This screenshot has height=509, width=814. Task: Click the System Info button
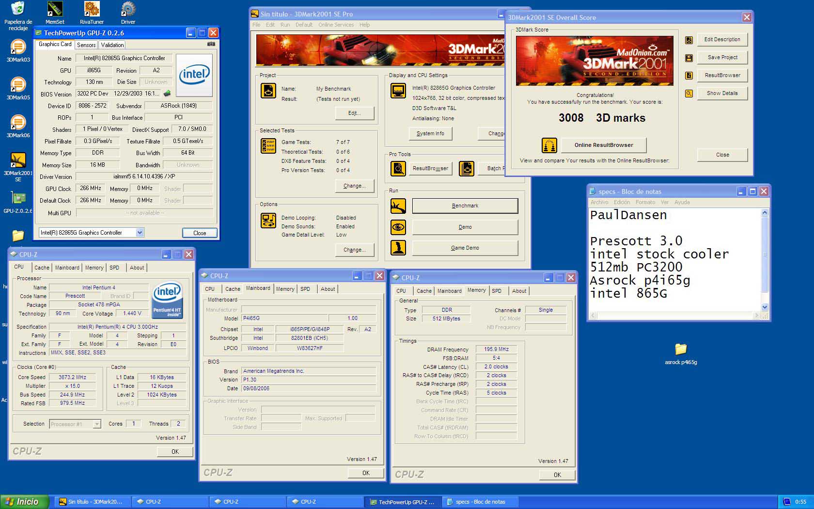[x=430, y=133]
